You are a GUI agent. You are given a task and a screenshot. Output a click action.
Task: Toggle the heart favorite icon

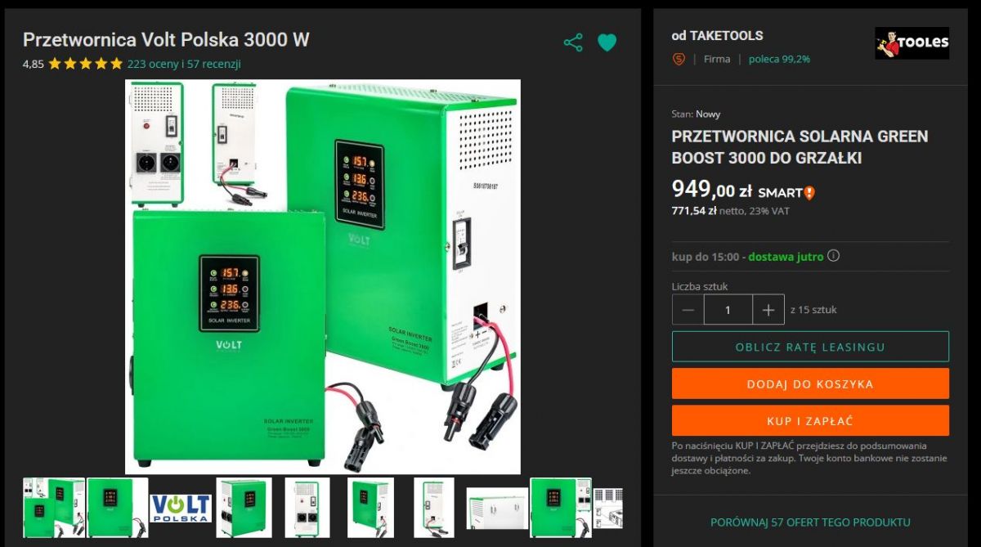point(607,43)
